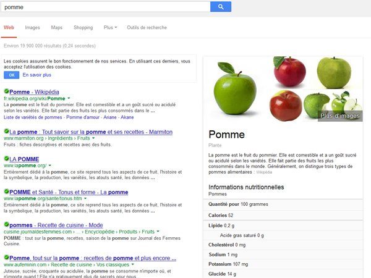Select the Web tab
Screen dimensions: 371x278
(x=9, y=27)
